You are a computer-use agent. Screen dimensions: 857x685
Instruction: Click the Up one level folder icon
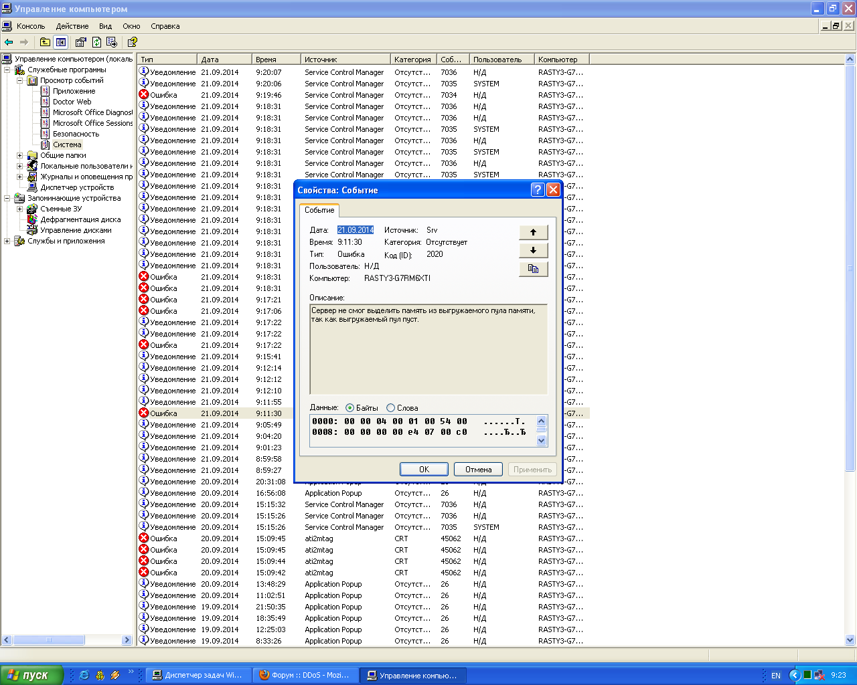pos(45,42)
